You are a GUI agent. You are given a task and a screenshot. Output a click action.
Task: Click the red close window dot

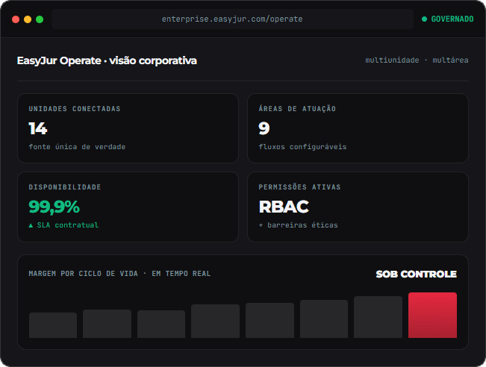point(16,19)
